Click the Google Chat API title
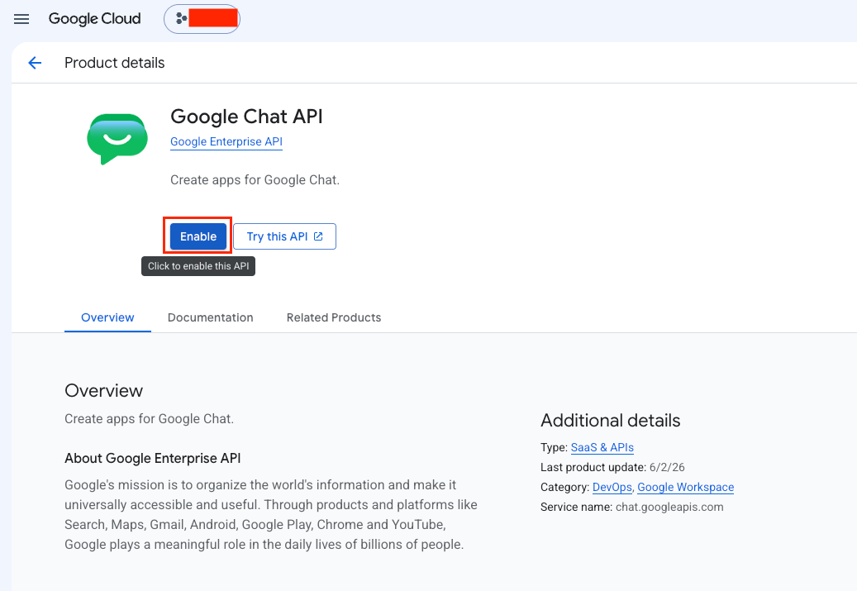The height and width of the screenshot is (591, 857). (x=246, y=117)
